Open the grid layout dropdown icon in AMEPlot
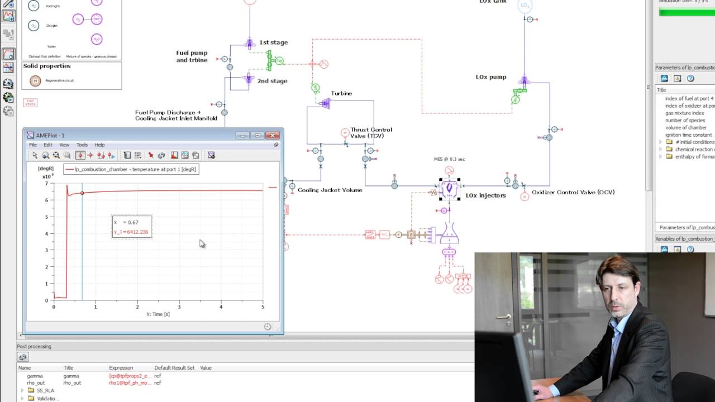Image resolution: width=715 pixels, height=402 pixels. click(137, 155)
